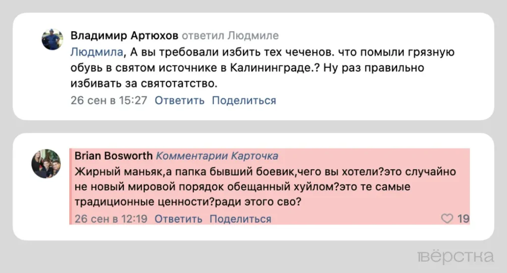Open the Комментарии link
This screenshot has width=507, height=273.
coord(192,156)
